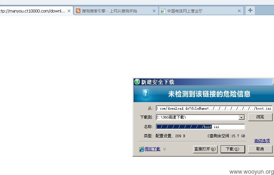Open the 下载到 folder dropdown arrow
The height and width of the screenshot is (175, 274).
click(x=241, y=117)
